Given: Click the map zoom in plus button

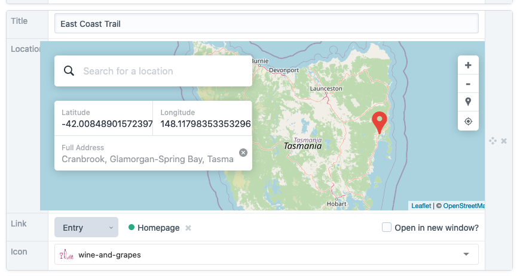Looking at the screenshot, I should 468,65.
